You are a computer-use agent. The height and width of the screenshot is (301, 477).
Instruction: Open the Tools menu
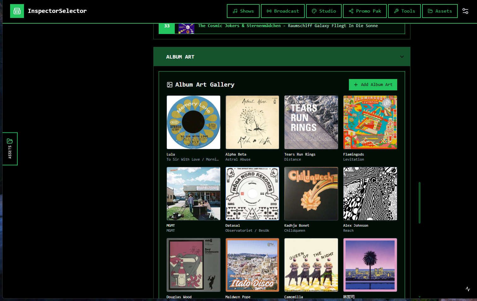click(x=404, y=11)
